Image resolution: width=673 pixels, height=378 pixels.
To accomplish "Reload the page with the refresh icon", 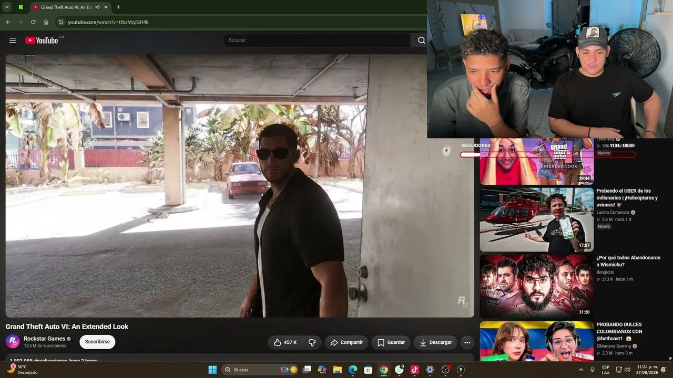I will pyautogui.click(x=33, y=22).
